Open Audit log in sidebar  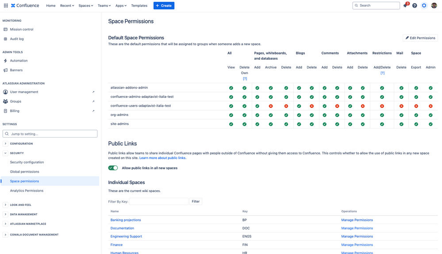coord(17,39)
